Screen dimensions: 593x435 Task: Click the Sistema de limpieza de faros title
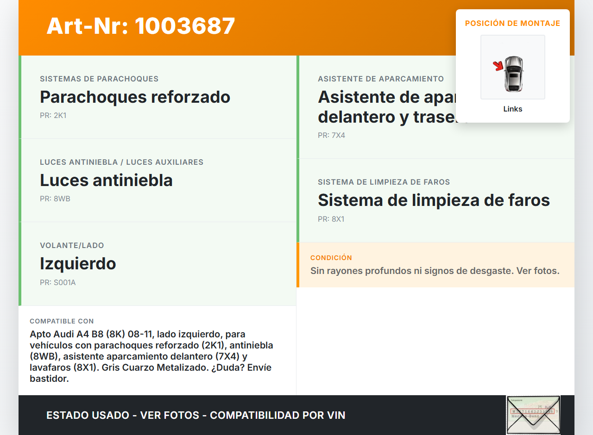click(434, 200)
